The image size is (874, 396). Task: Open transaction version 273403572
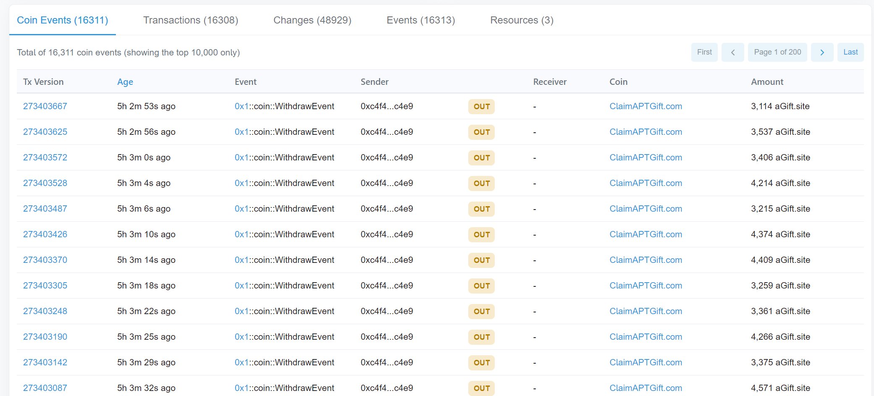pos(45,157)
